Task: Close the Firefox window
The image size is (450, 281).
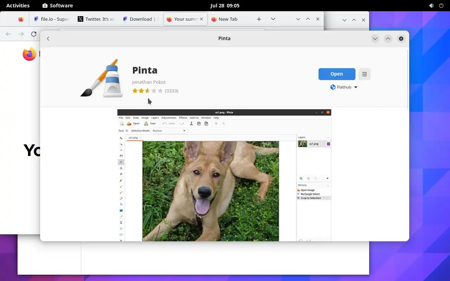Action: click(318, 19)
